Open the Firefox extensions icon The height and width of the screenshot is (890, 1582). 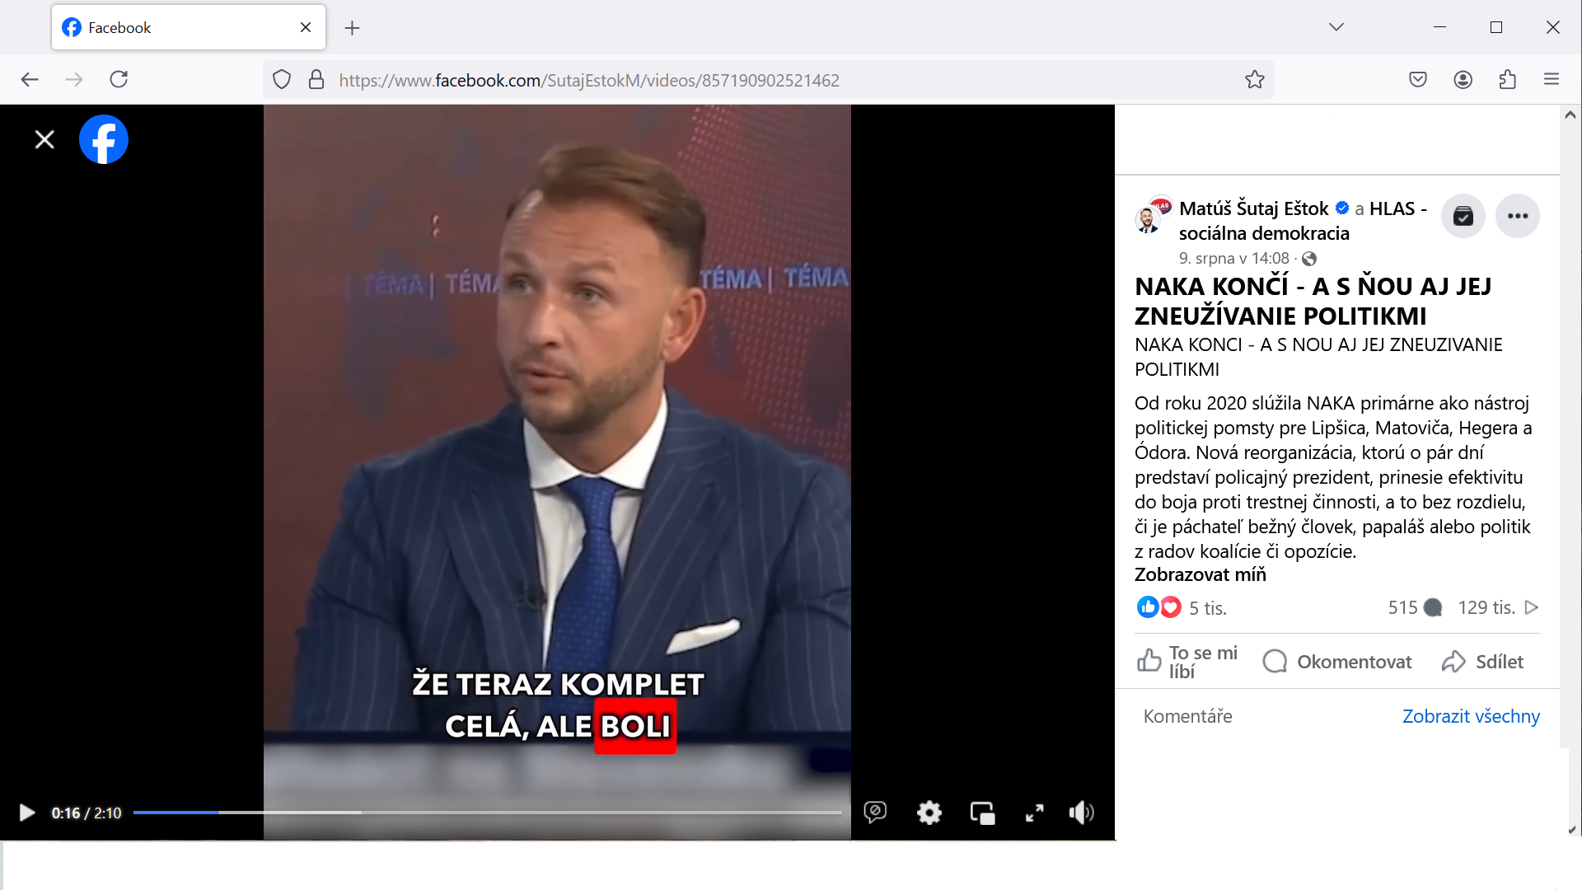[1508, 80]
